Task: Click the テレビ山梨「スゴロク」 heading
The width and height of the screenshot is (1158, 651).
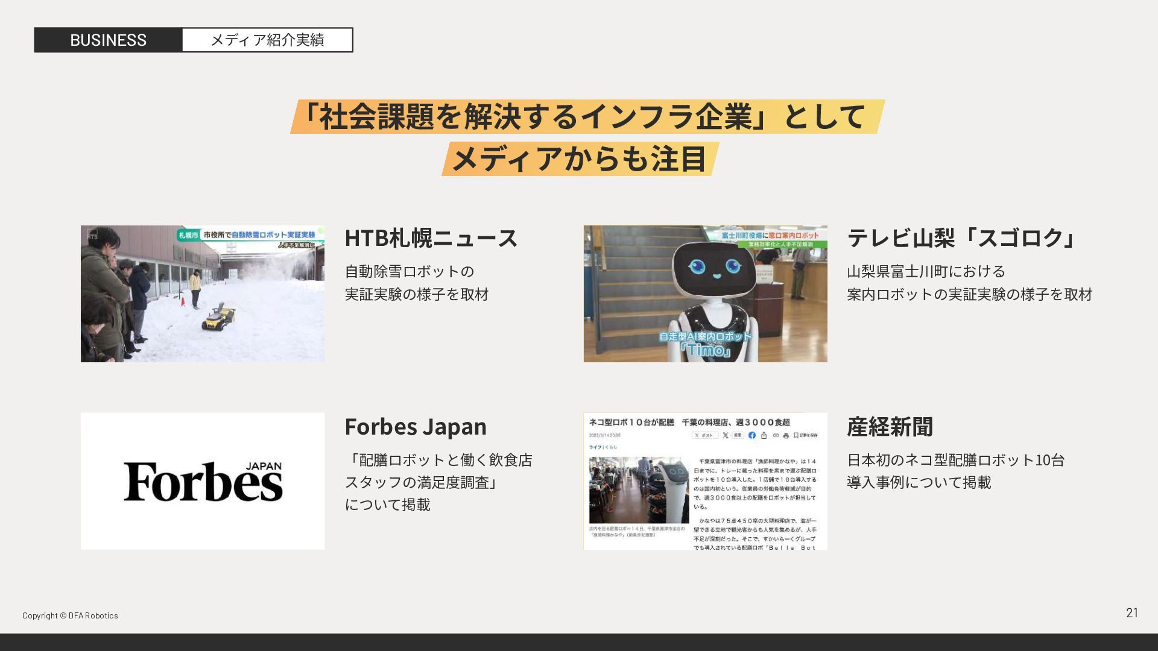Action: click(x=962, y=237)
